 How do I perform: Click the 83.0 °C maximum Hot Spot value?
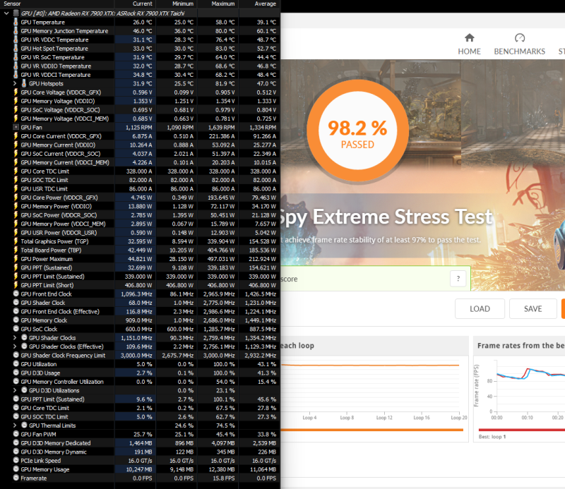coord(226,48)
